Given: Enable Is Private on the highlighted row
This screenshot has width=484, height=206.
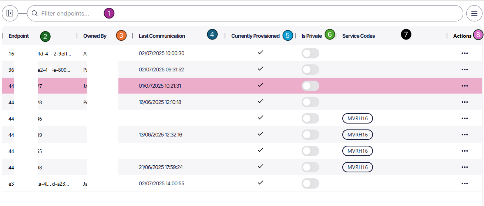Looking at the screenshot, I should point(310,86).
